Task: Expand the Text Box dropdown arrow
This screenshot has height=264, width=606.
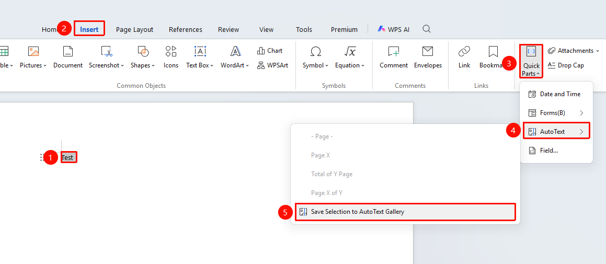Action: [212, 66]
